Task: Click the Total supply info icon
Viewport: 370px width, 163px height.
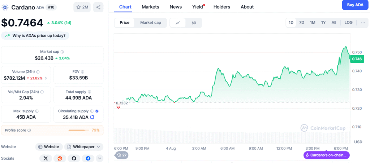Action: pyautogui.click(x=90, y=92)
